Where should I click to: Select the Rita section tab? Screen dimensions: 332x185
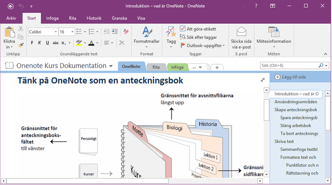pyautogui.click(x=156, y=67)
